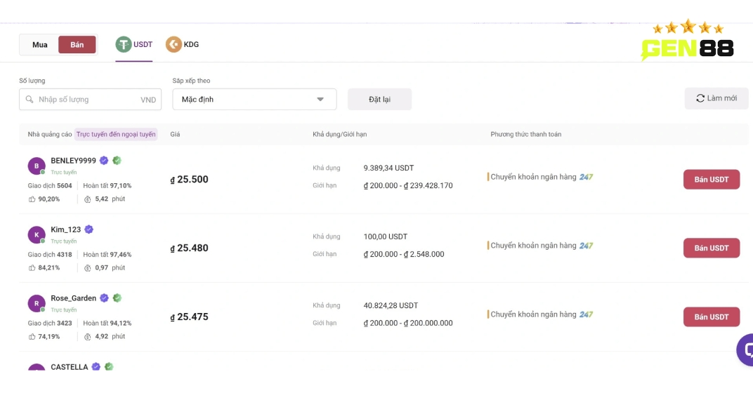Click Bán USDT for BENLEY9999
This screenshot has height=393, width=753.
point(712,180)
